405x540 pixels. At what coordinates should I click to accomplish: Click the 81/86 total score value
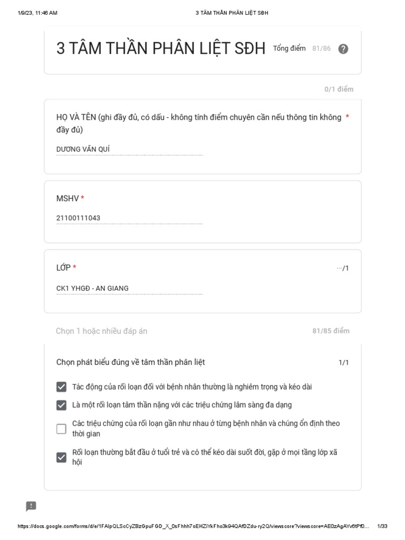tap(321, 49)
